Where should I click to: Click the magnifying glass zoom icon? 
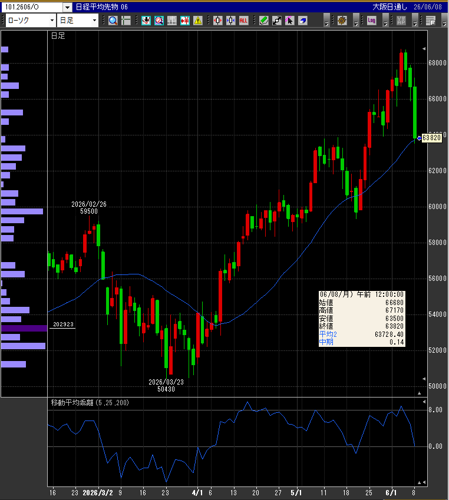[113, 21]
